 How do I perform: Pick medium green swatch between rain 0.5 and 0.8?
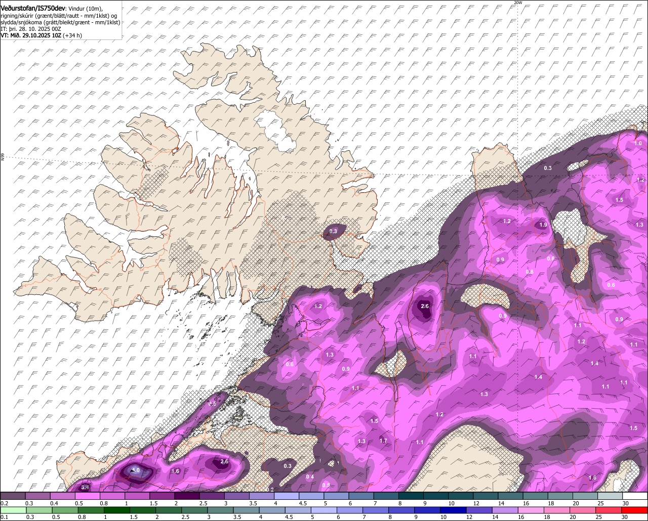coord(65,510)
